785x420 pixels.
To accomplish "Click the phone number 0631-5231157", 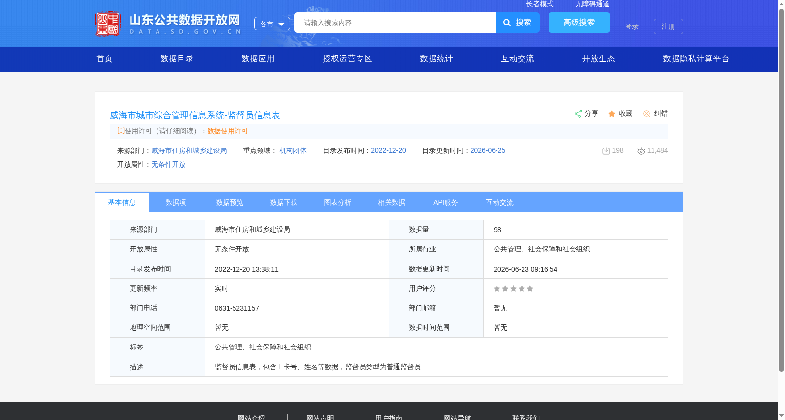I will tap(237, 308).
